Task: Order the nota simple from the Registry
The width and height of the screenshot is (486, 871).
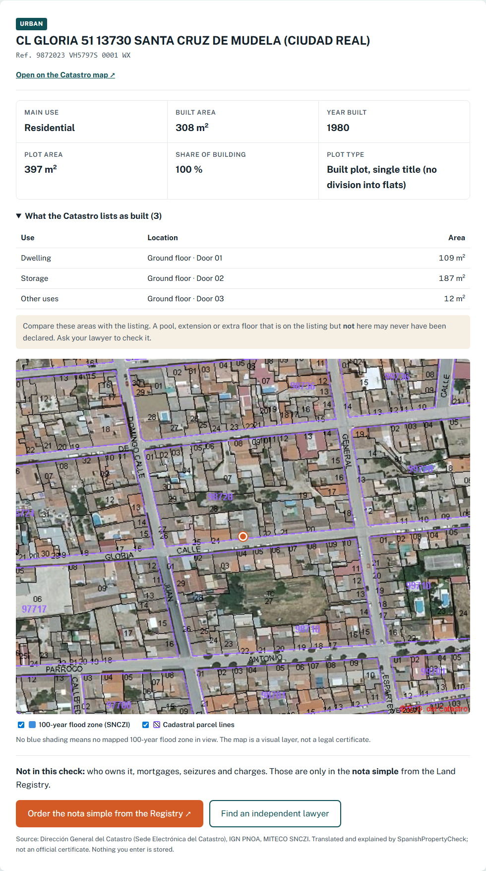Action: click(110, 813)
